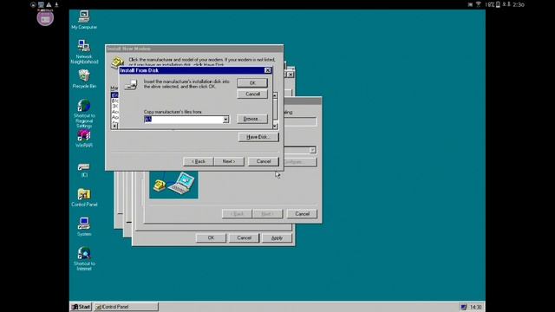Image resolution: width=555 pixels, height=312 pixels.
Task: Click the 14:30 taskbar clock
Action: pyautogui.click(x=475, y=307)
